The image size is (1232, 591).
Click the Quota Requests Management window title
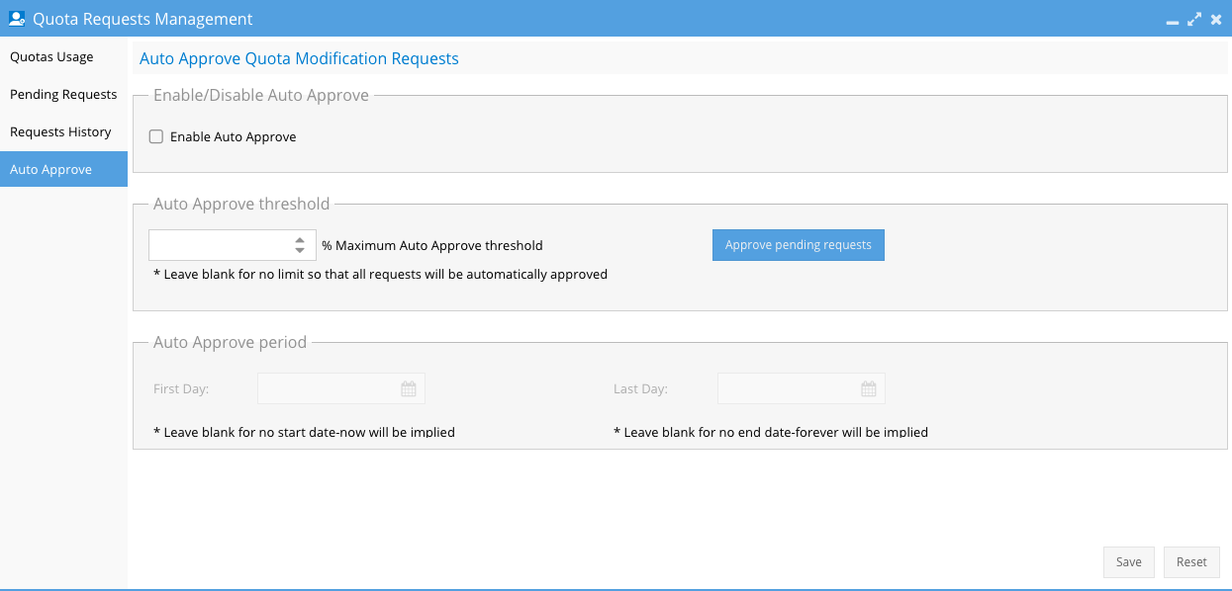tap(142, 19)
